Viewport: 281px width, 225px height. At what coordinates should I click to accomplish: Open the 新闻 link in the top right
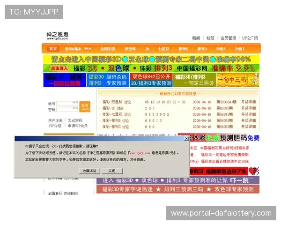point(196,38)
